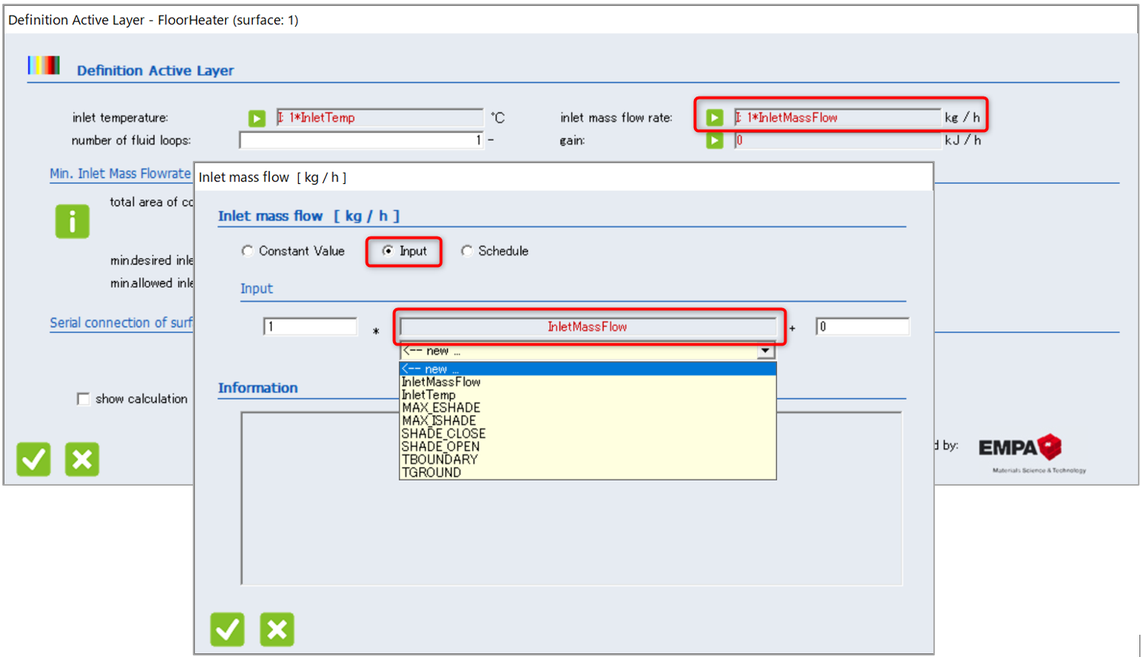Click green arrow beside inlet temperature field
The width and height of the screenshot is (1141, 657).
[257, 118]
